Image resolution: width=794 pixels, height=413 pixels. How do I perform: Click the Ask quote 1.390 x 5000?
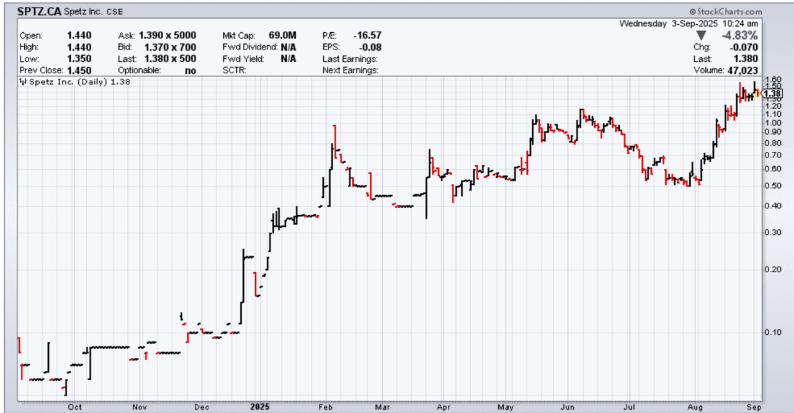pos(167,35)
